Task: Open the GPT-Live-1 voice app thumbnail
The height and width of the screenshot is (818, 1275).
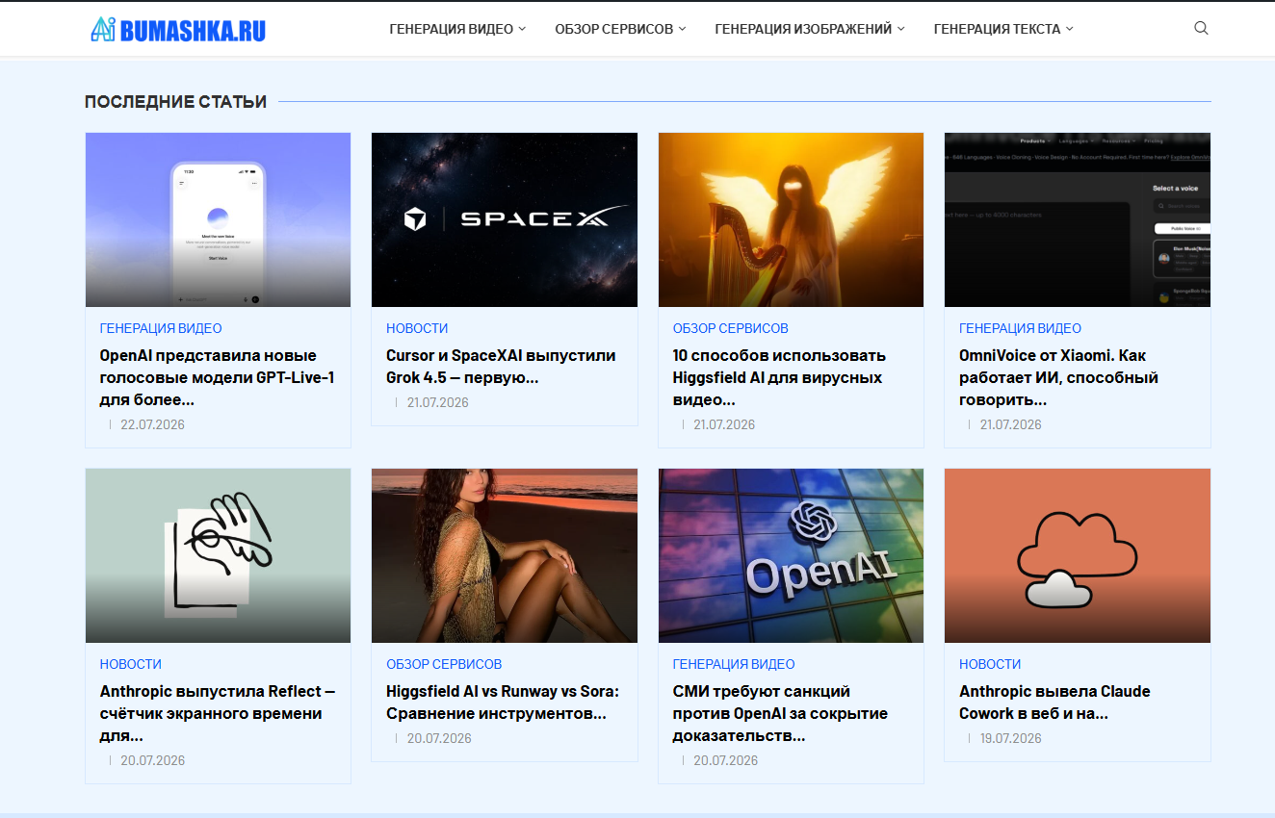Action: pyautogui.click(x=218, y=219)
